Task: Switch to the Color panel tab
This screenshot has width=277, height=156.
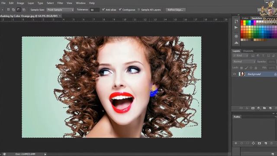Action: coord(245,18)
